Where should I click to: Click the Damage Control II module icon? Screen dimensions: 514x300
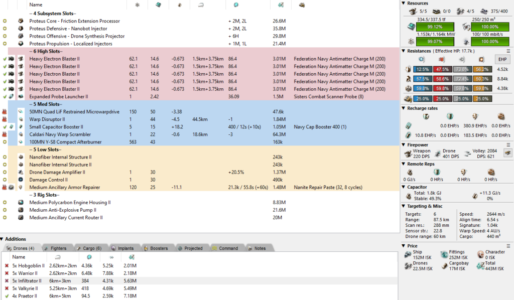click(21, 180)
